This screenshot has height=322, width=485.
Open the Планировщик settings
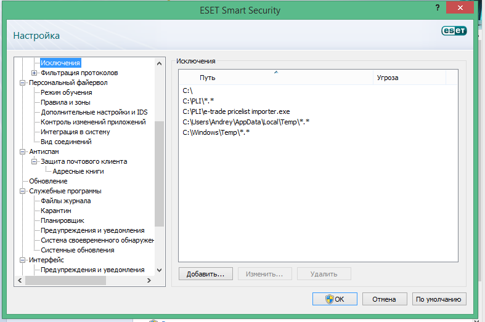(x=62, y=220)
